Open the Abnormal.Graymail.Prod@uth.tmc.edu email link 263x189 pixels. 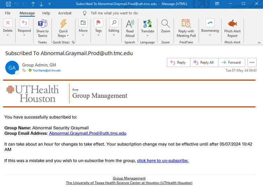click(88, 133)
